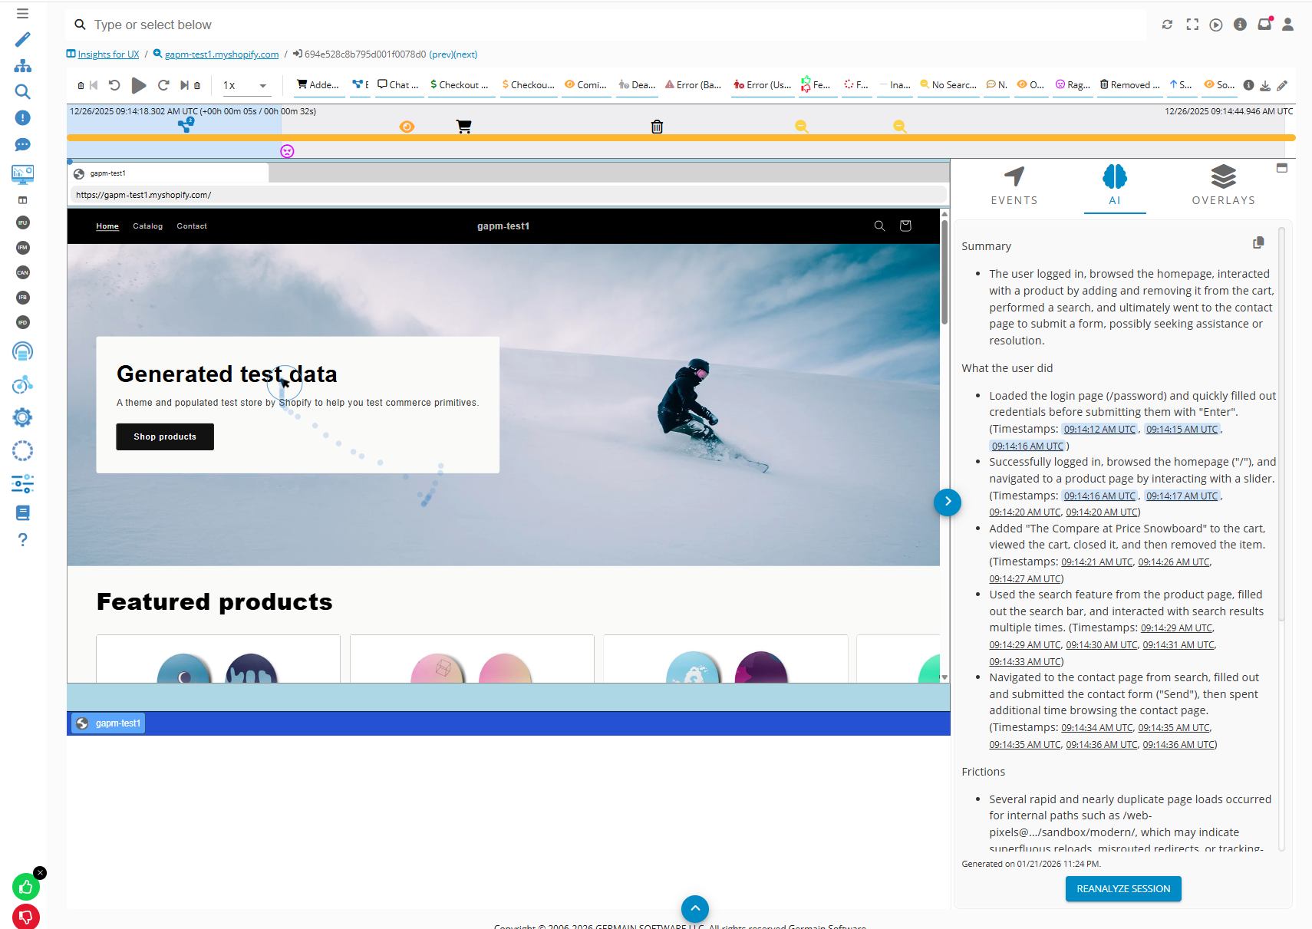Toggle the No Search results event filter
Image resolution: width=1312 pixels, height=929 pixels.
(x=948, y=85)
